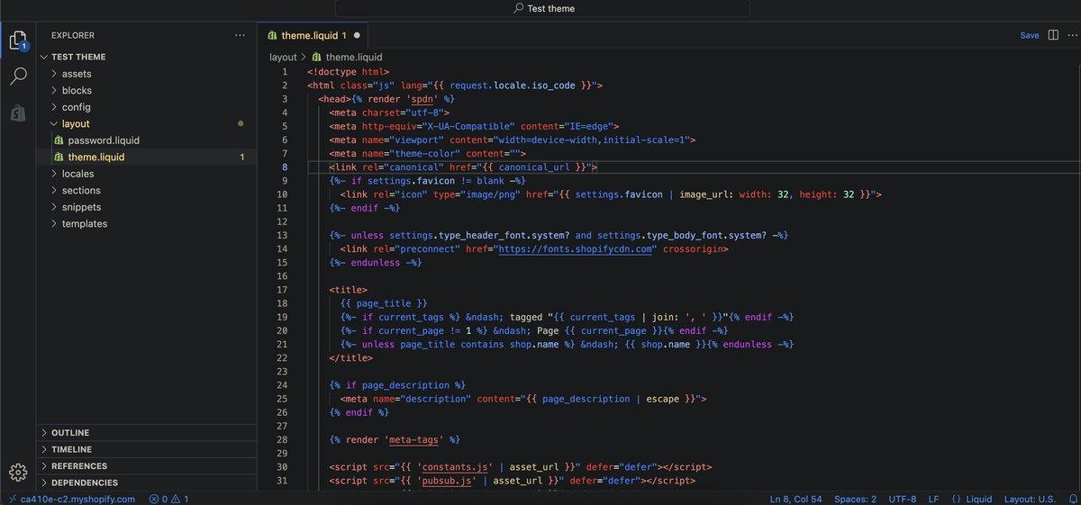Change encoding via UTF-8 status item

(x=902, y=498)
